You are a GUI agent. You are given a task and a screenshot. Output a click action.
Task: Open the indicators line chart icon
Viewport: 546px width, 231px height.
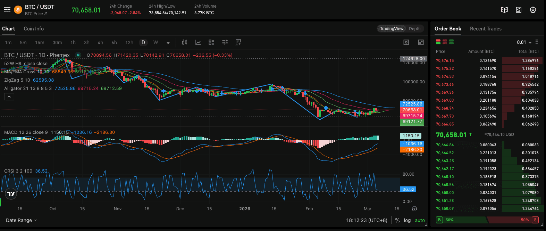(x=198, y=42)
